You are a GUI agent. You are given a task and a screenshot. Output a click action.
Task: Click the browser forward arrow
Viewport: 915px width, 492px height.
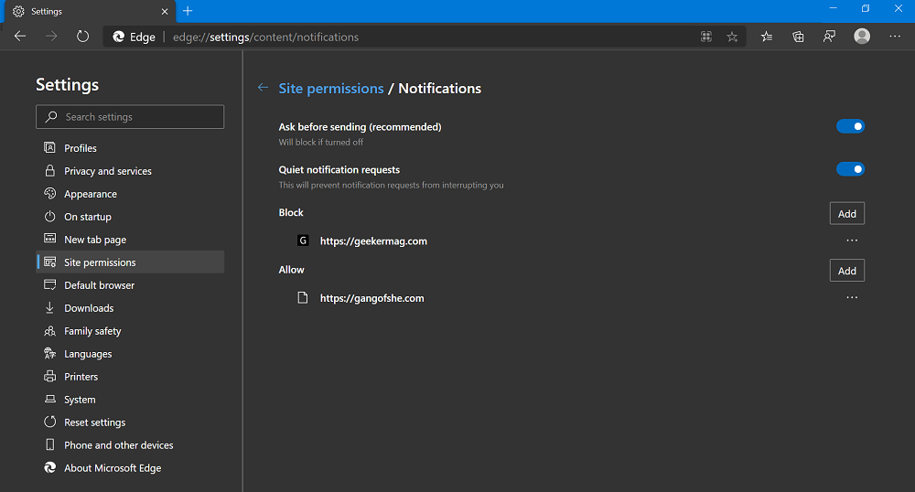click(x=51, y=37)
